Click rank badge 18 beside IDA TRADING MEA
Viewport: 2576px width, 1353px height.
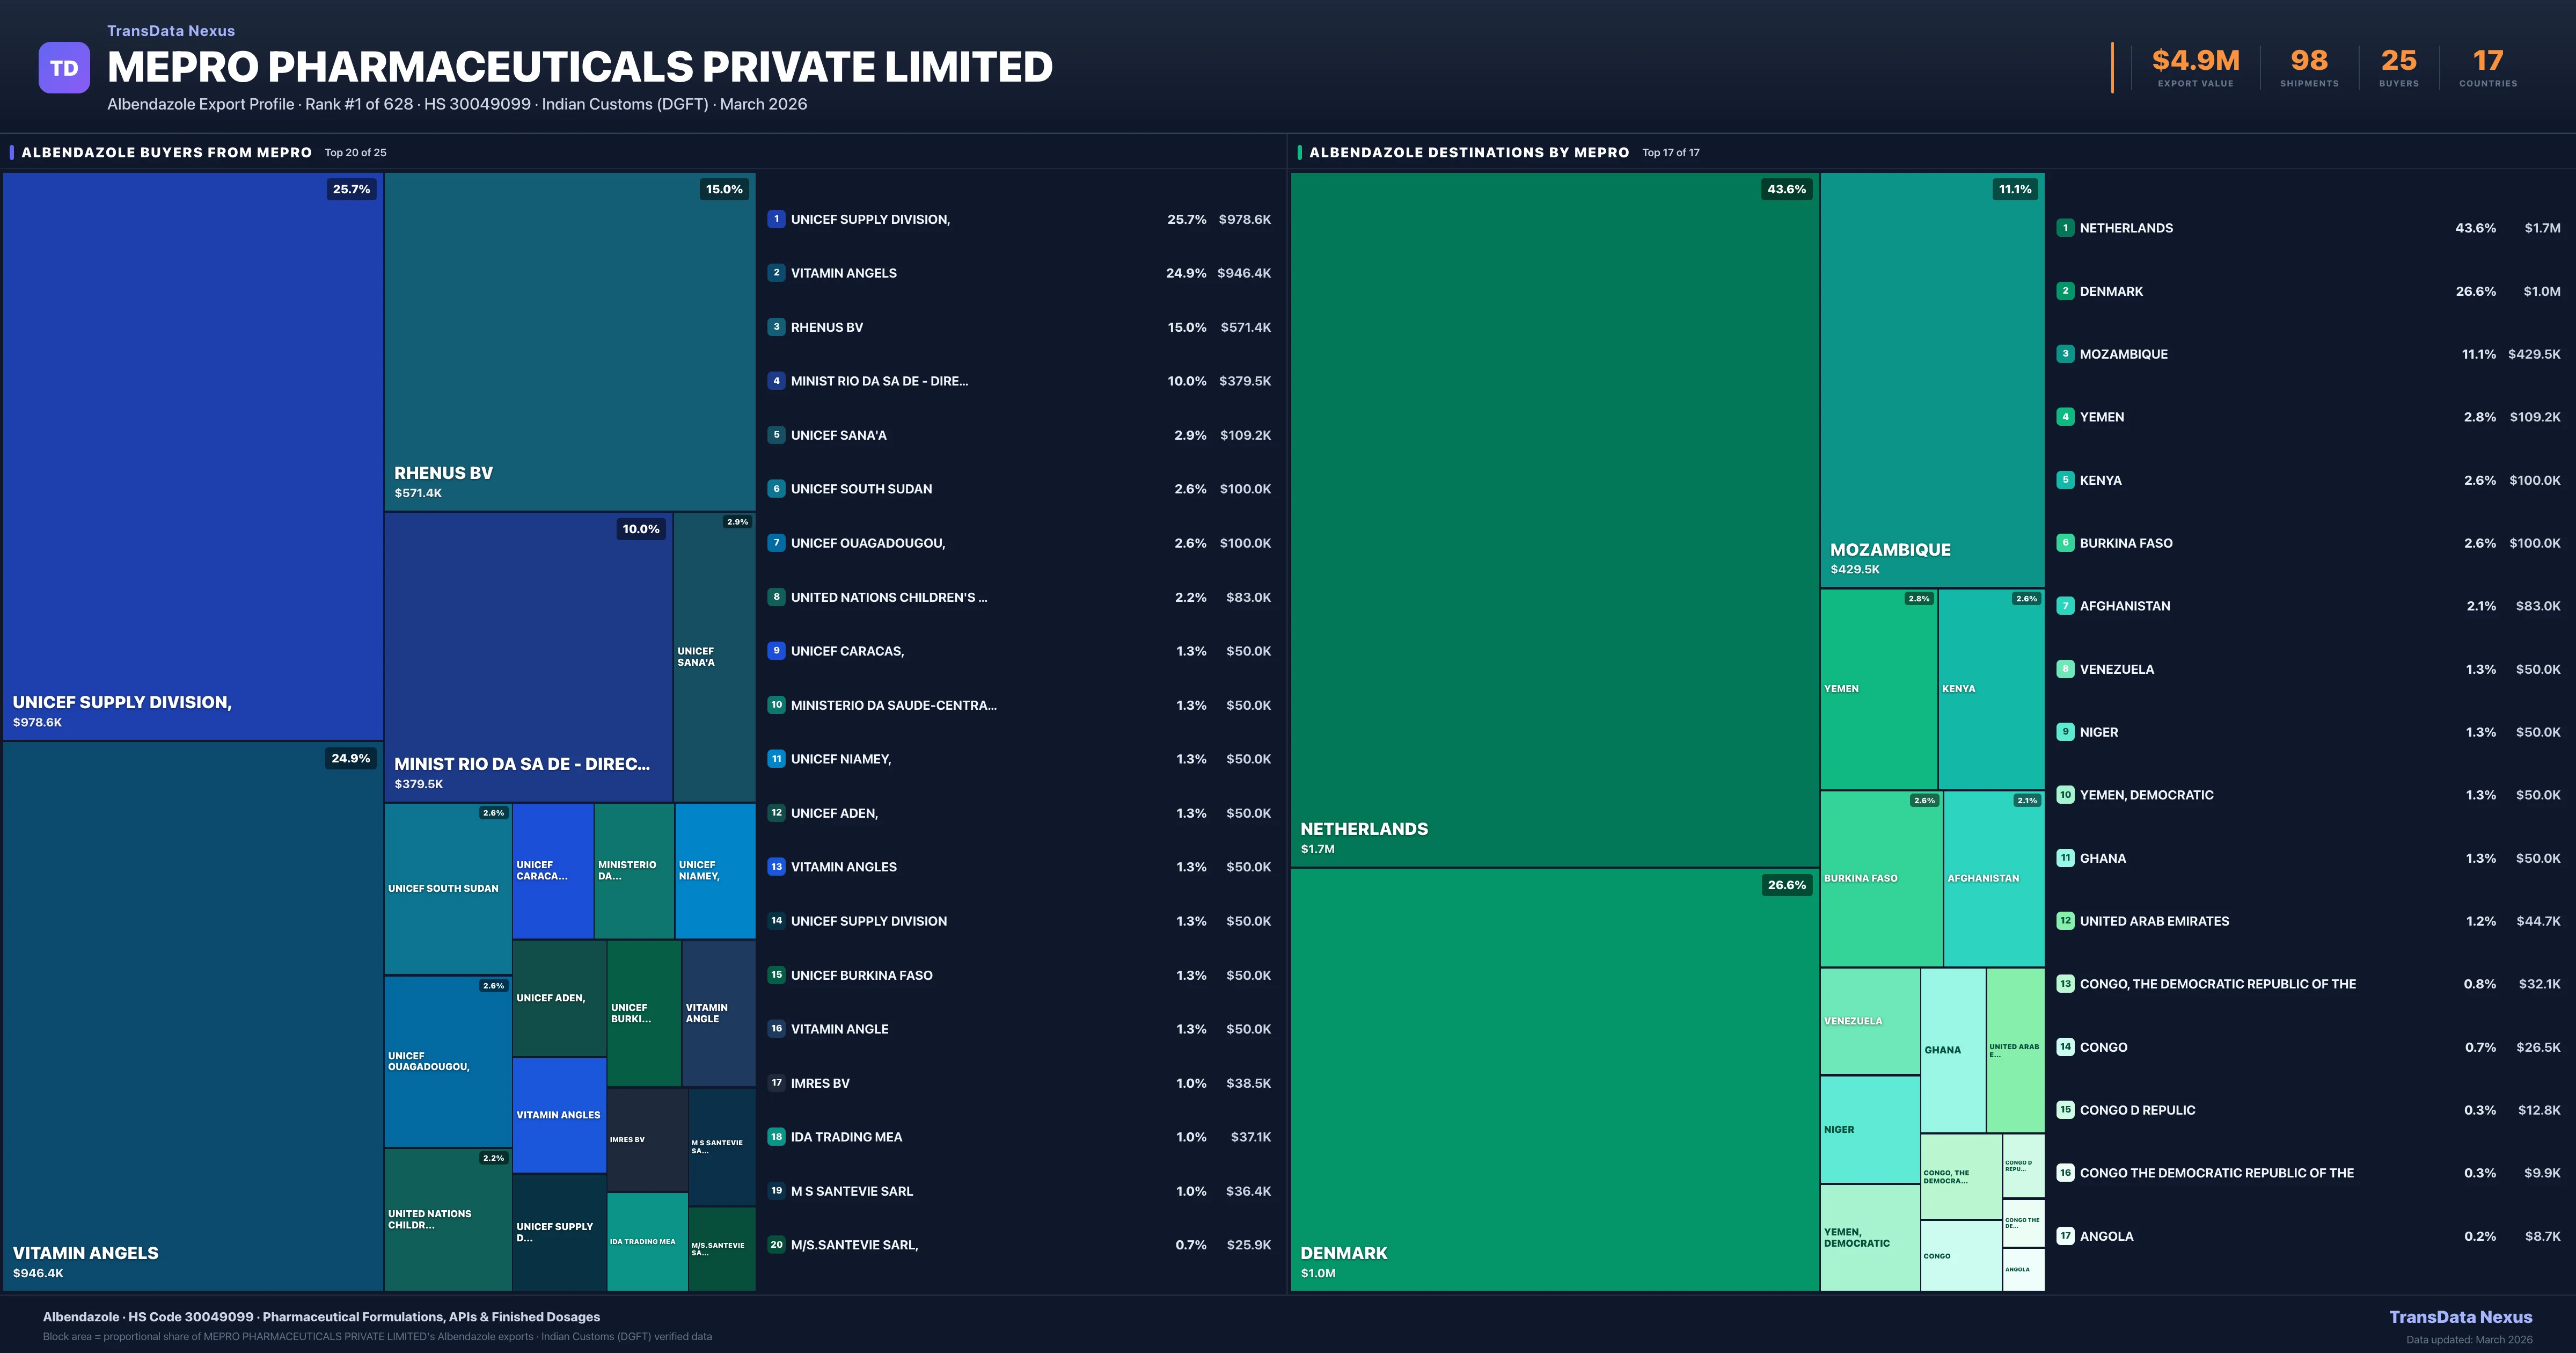point(776,1137)
